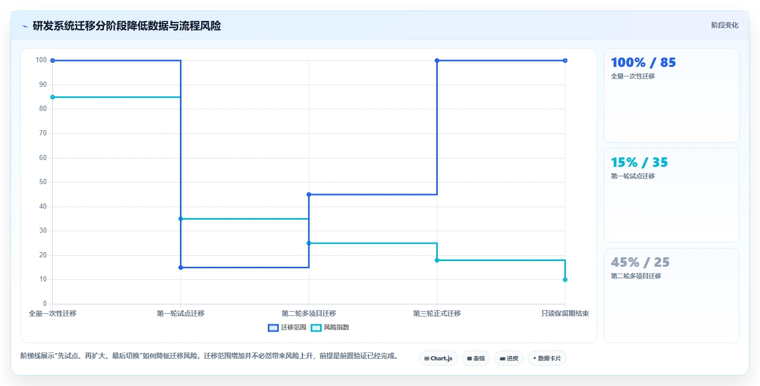Click the y-axis value 50
Image resolution: width=760 pixels, height=386 pixels.
42,182
